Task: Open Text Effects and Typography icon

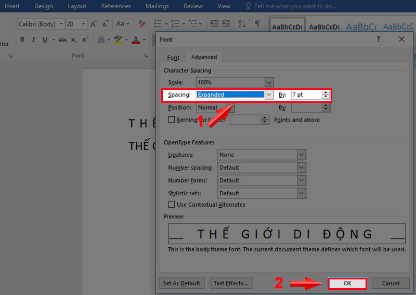Action: pyautogui.click(x=101, y=39)
